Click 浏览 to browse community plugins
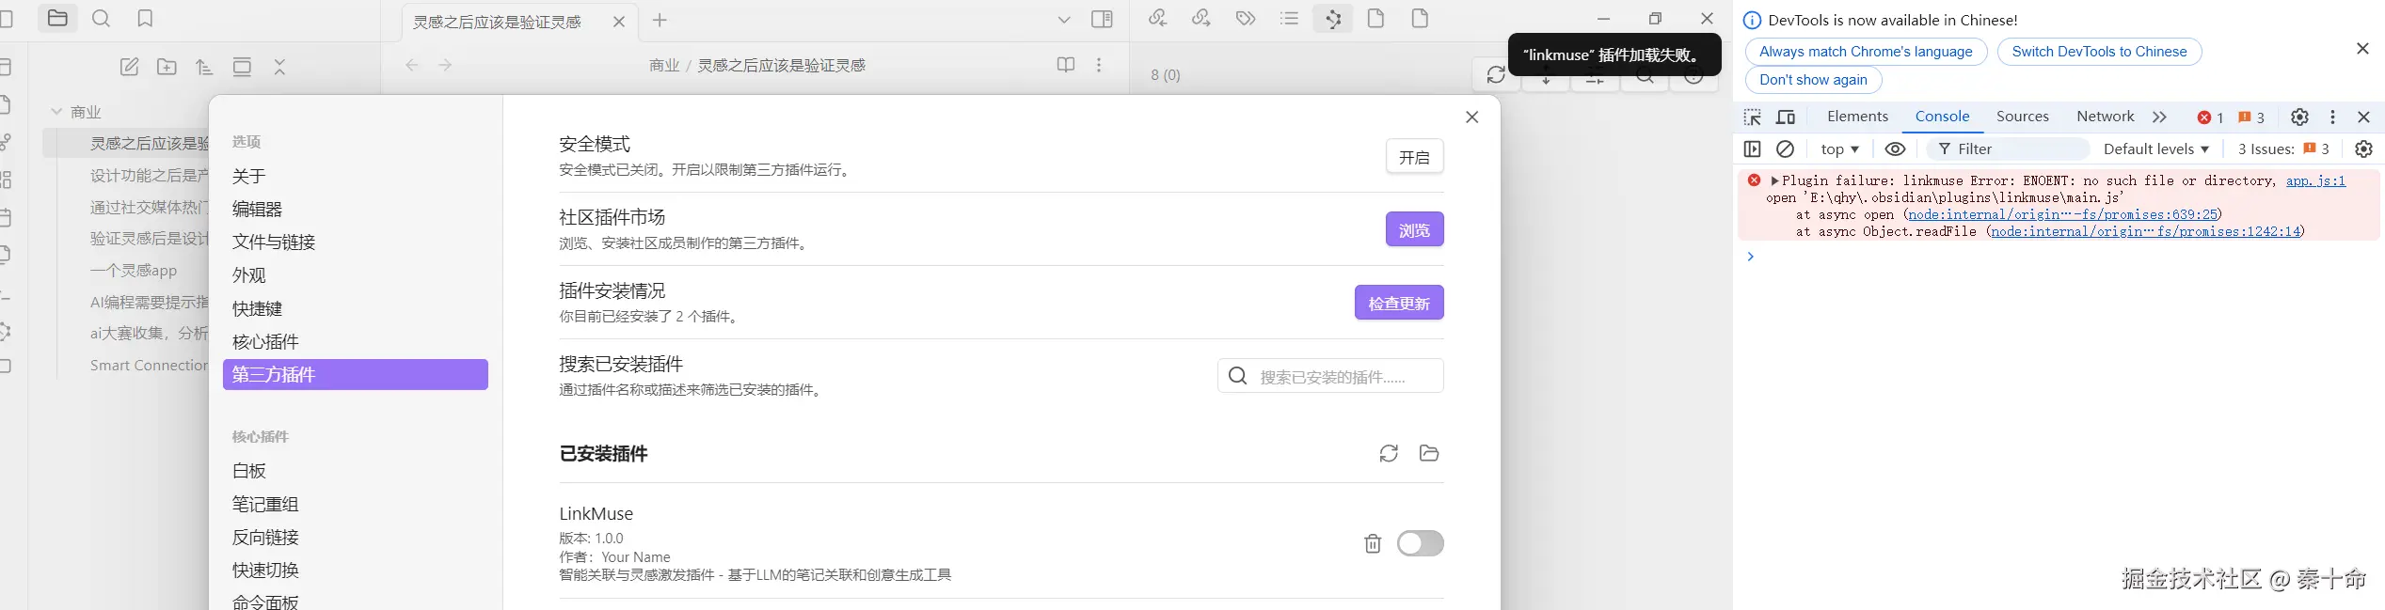Viewport: 2385px width, 610px height. [1414, 229]
